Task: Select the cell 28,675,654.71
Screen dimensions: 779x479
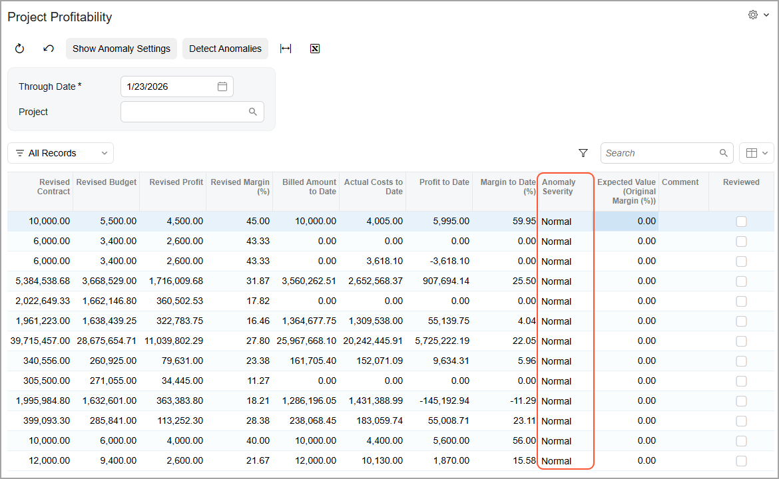Action: 107,341
